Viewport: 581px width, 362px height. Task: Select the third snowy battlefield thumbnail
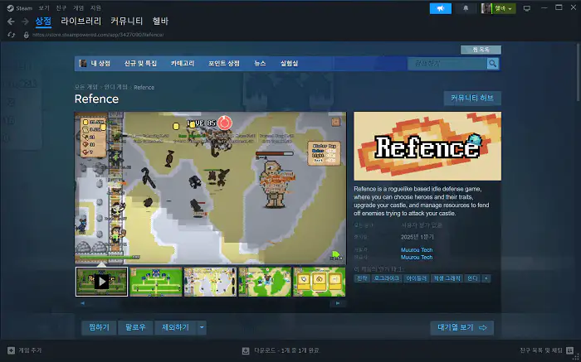(x=210, y=282)
